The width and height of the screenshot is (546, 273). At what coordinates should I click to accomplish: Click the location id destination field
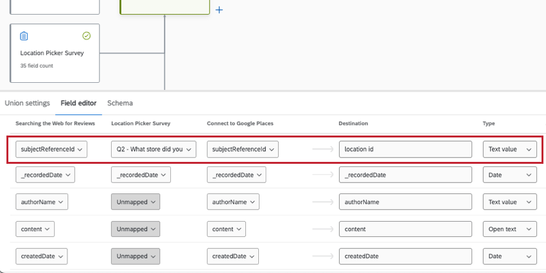coord(405,149)
